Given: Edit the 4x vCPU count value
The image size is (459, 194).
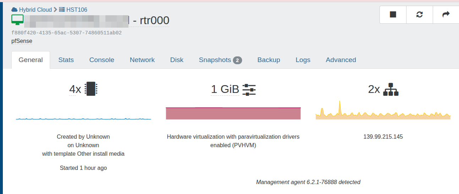Looking at the screenshot, I should (x=75, y=89).
